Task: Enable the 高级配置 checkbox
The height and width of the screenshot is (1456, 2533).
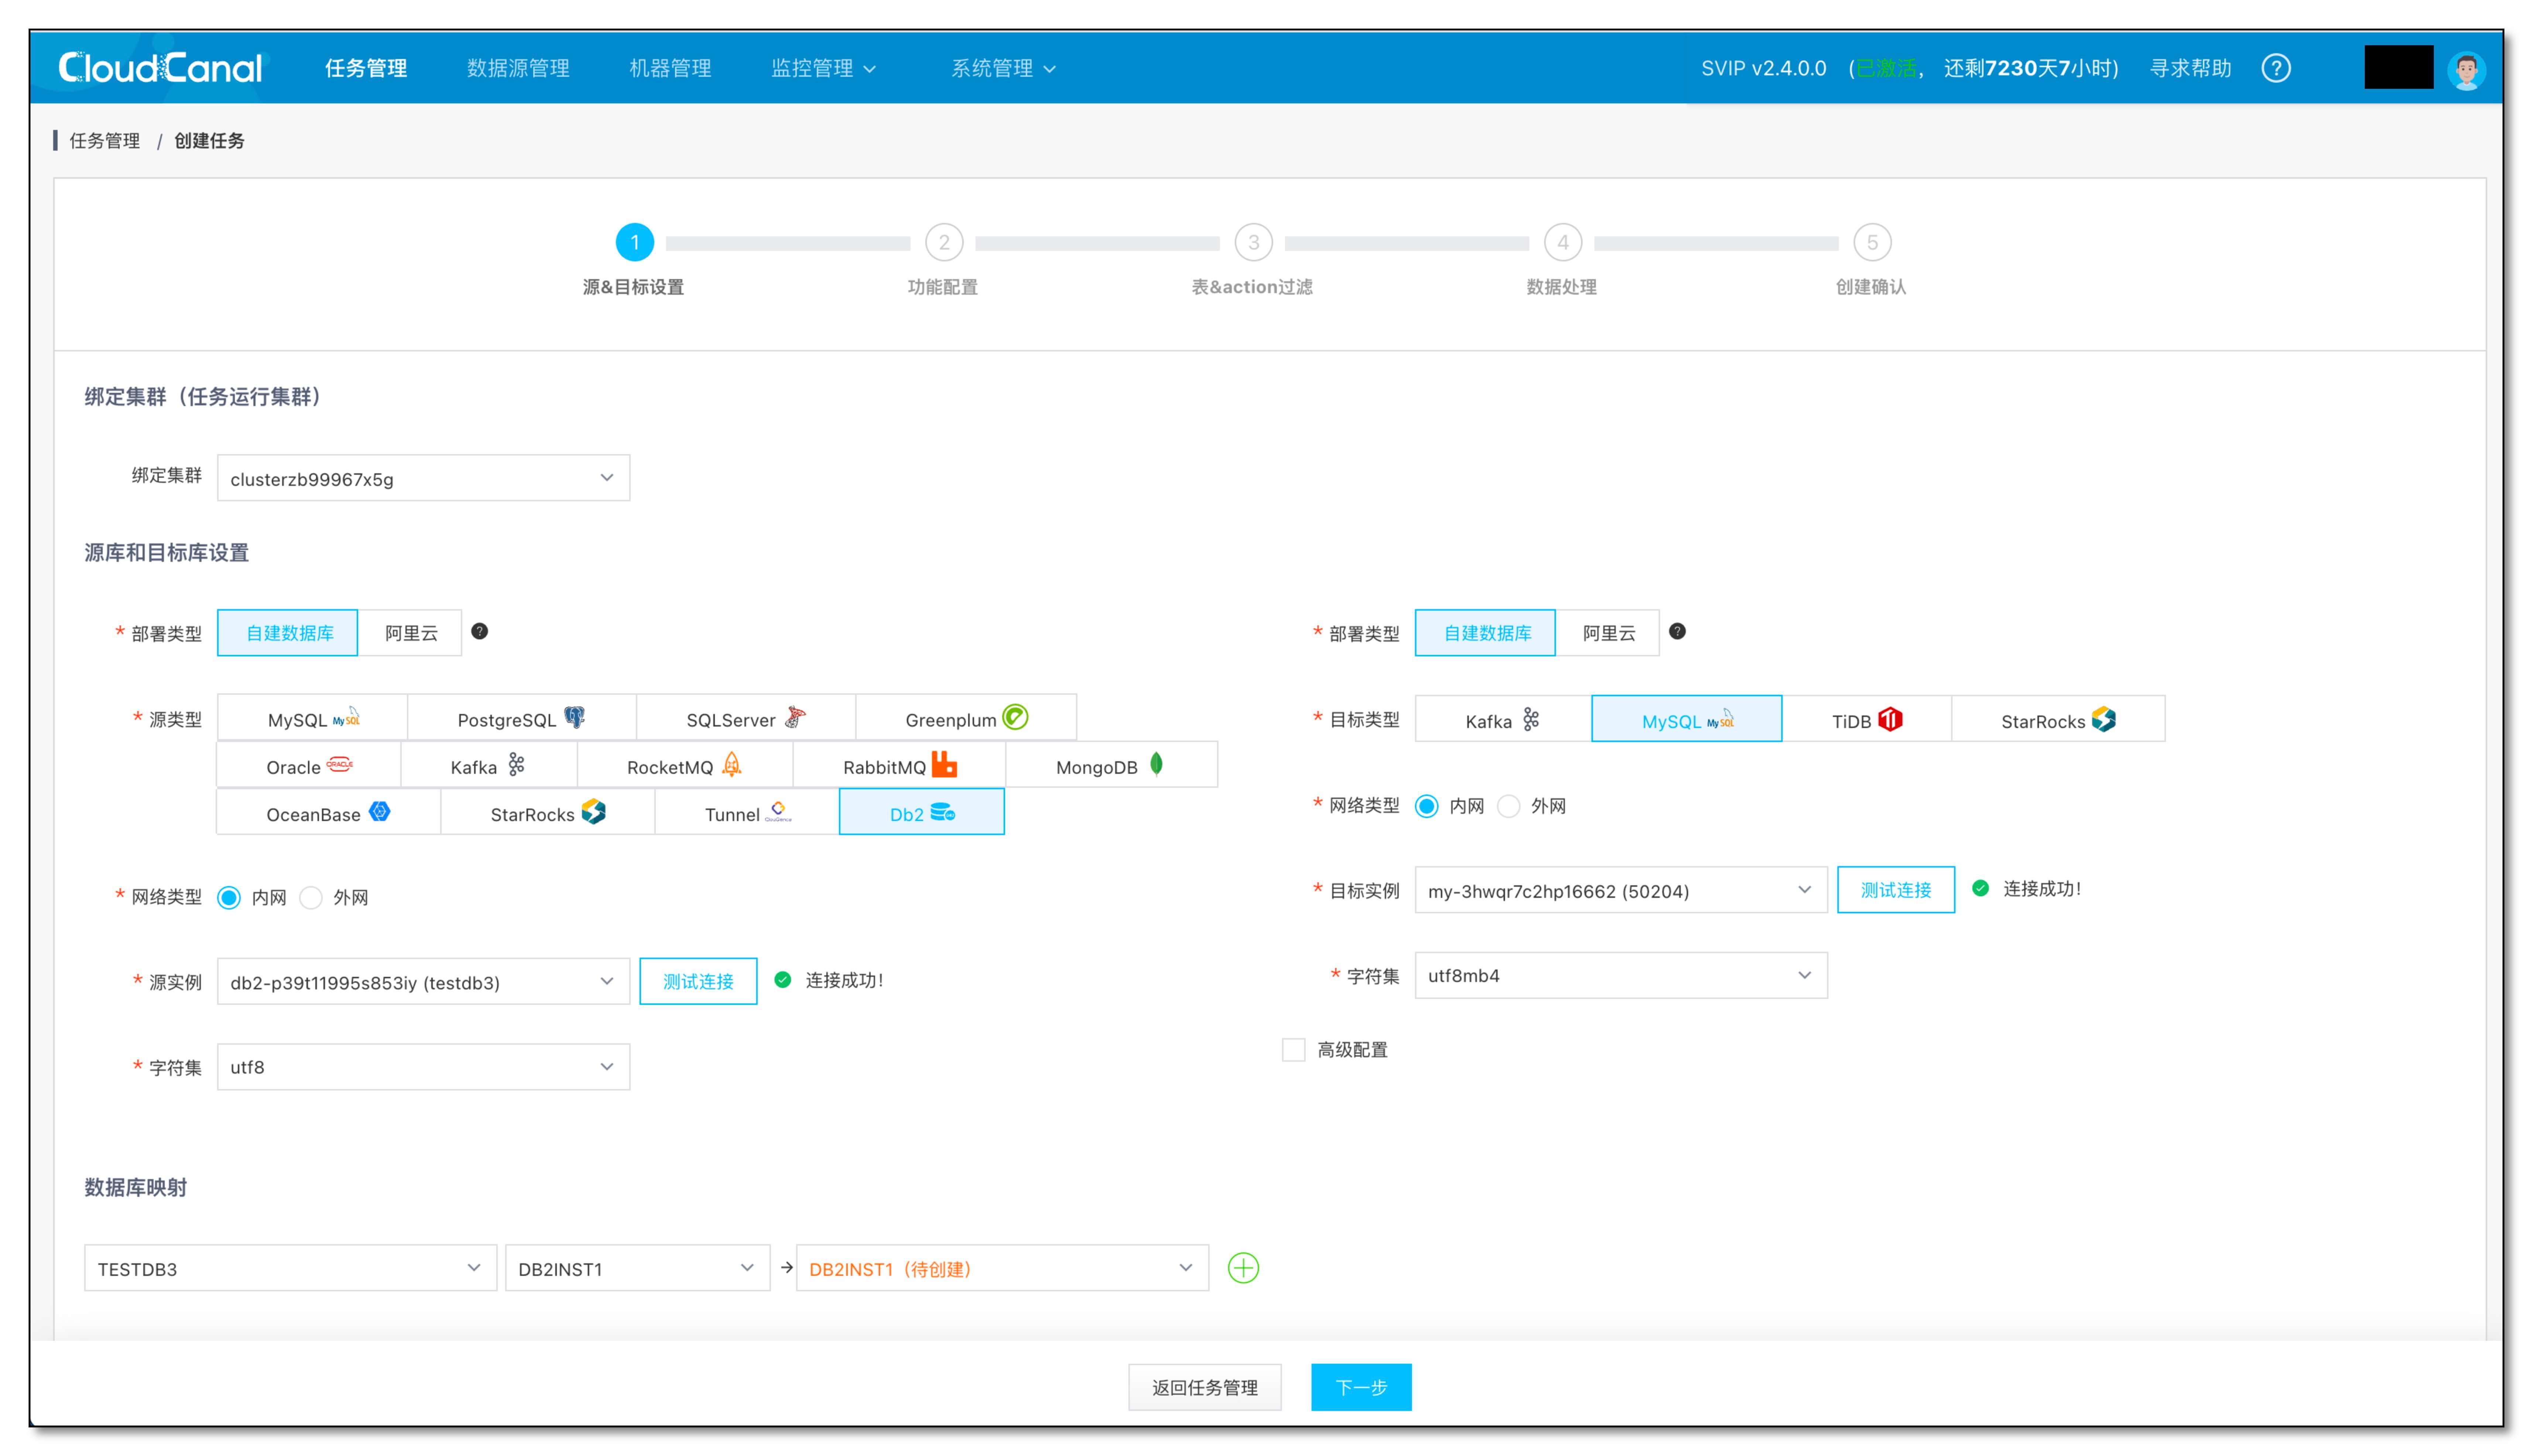Action: (1293, 1049)
